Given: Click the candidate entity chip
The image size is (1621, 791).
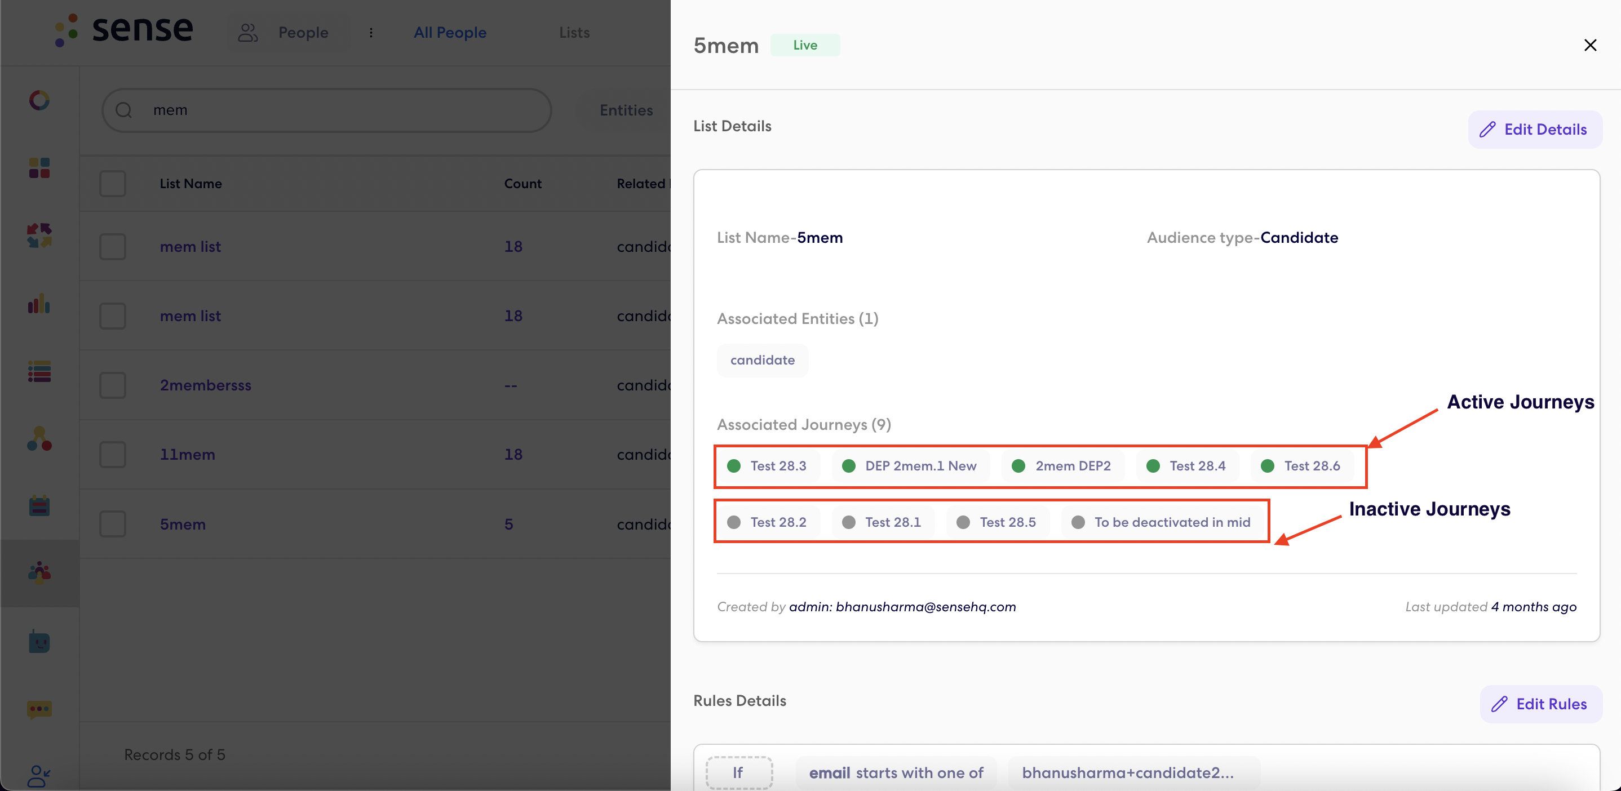Looking at the screenshot, I should [x=762, y=359].
